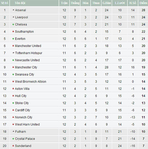
Task: Click the red down arrow beside Manchester City
Action: click(x=13, y=67)
